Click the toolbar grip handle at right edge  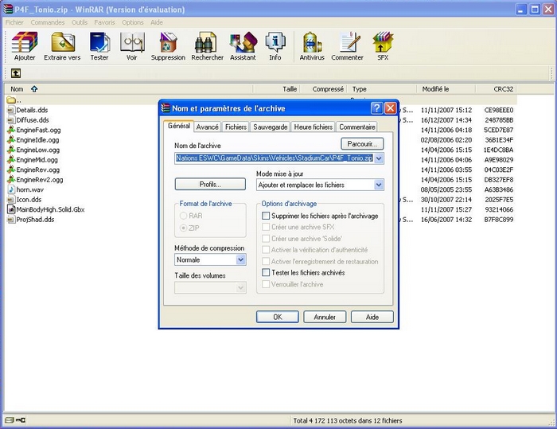point(552,73)
